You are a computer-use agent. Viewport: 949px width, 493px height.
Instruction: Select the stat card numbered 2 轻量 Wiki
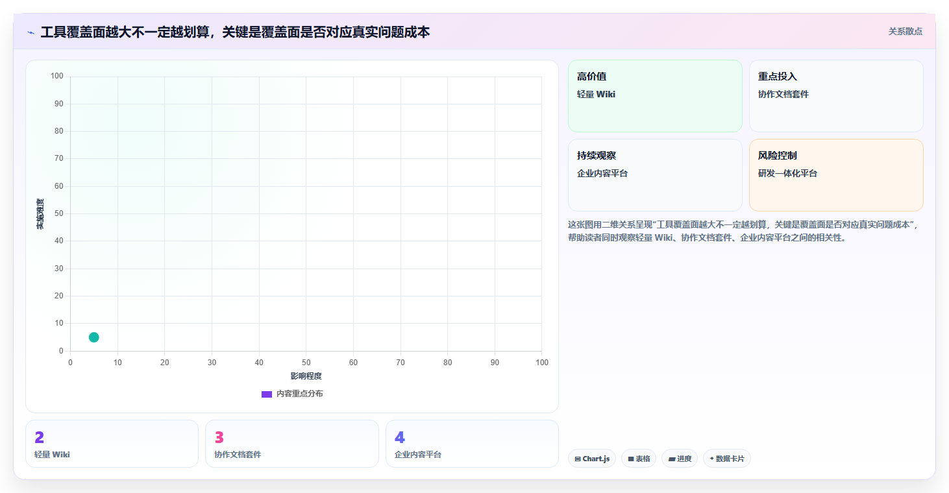(112, 444)
